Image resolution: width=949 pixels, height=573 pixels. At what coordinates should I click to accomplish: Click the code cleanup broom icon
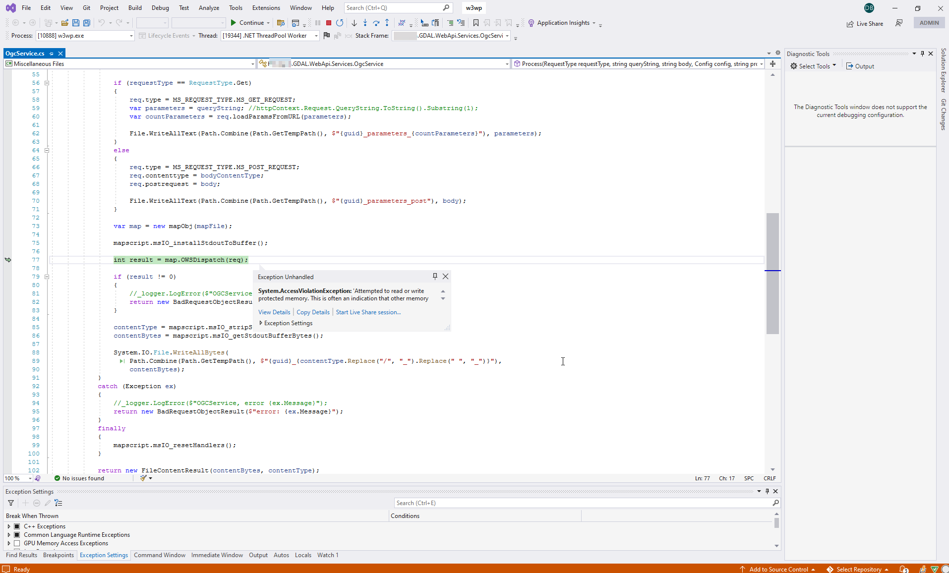coord(143,478)
